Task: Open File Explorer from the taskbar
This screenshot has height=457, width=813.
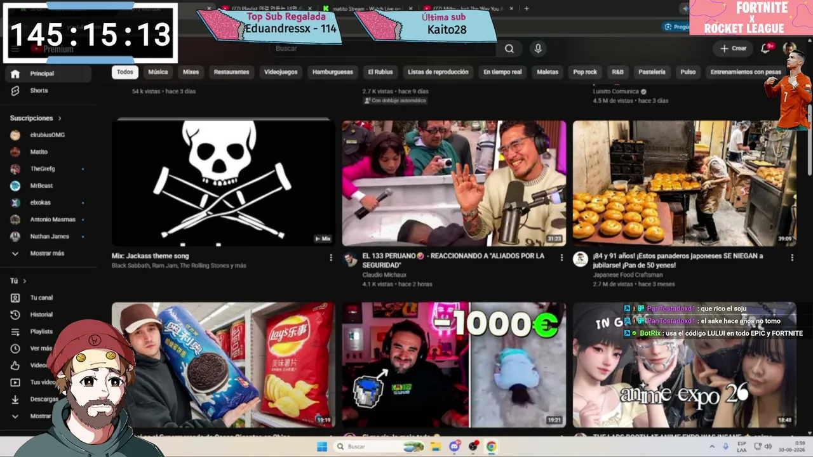Action: [436, 447]
